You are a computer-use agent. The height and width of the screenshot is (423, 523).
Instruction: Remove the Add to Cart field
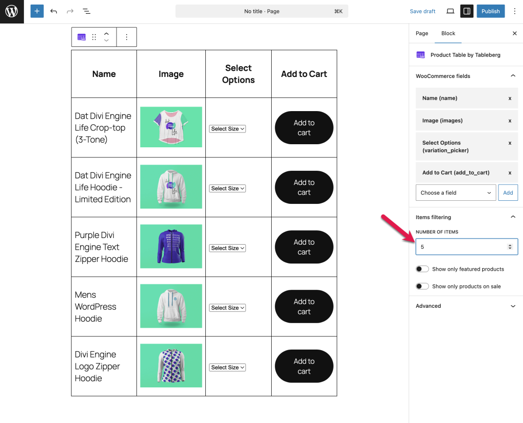pos(510,173)
